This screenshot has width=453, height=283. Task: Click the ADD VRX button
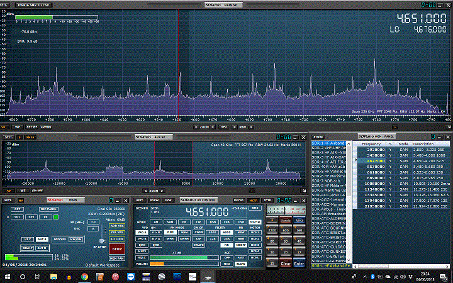(x=117, y=226)
